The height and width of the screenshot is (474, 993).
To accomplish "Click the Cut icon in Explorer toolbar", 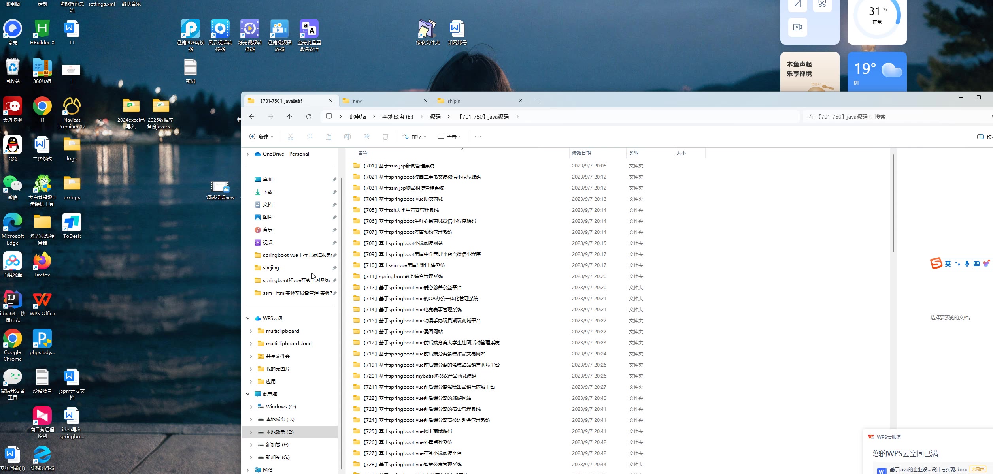I will (x=291, y=137).
